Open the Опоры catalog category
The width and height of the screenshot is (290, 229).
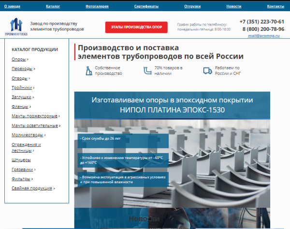tap(19, 59)
